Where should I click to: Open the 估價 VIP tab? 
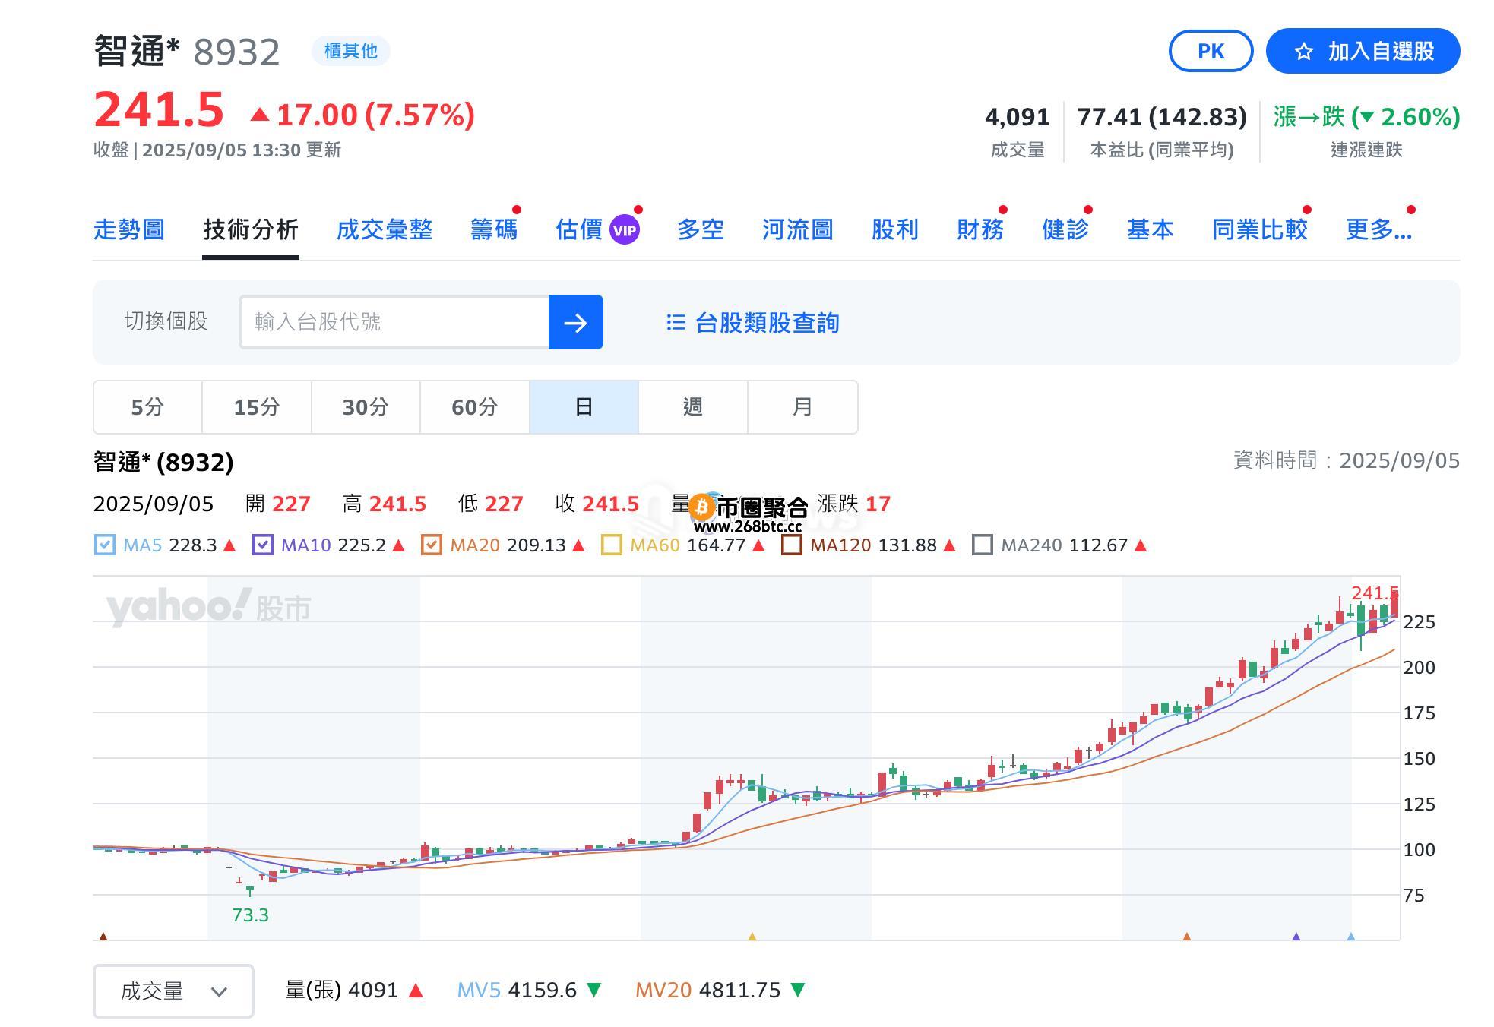[x=597, y=229]
